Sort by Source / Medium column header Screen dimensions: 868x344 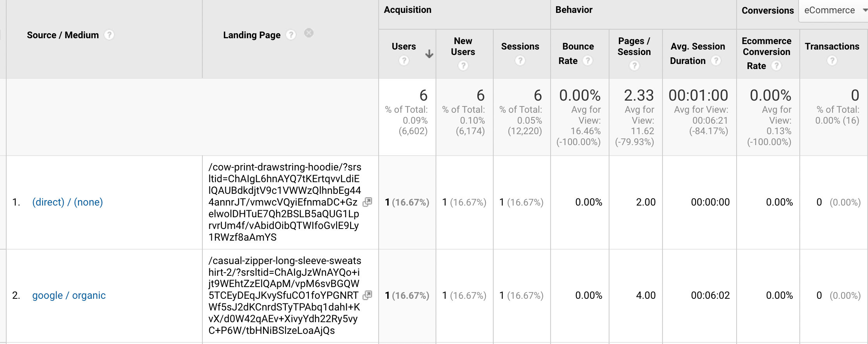pos(63,35)
